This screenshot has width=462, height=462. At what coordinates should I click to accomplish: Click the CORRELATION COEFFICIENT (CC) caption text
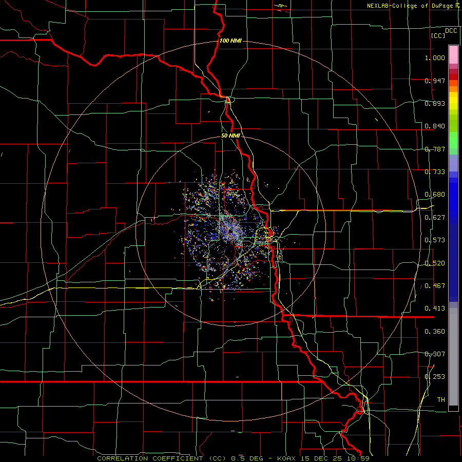[x=162, y=458]
